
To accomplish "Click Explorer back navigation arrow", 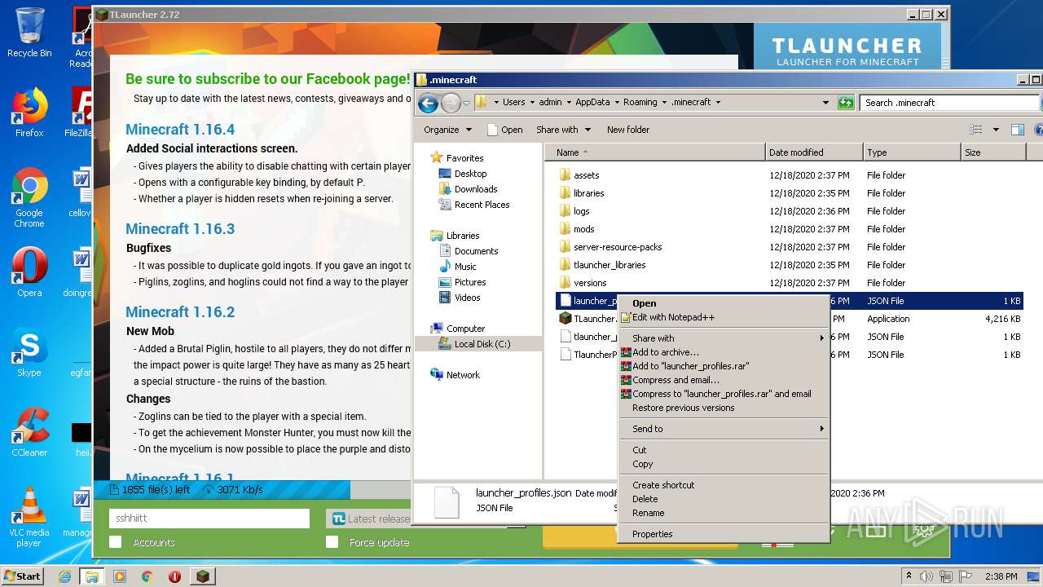I will (x=428, y=103).
